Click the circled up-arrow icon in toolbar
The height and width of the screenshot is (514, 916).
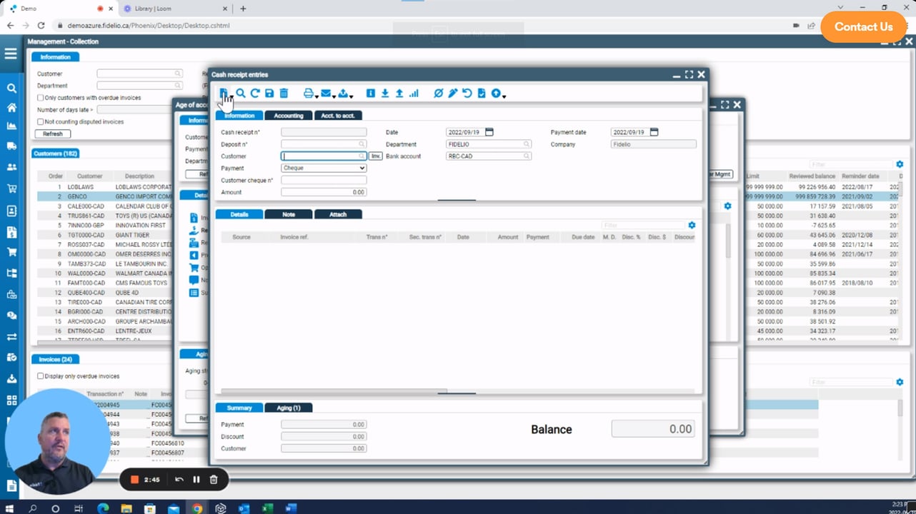(x=496, y=94)
